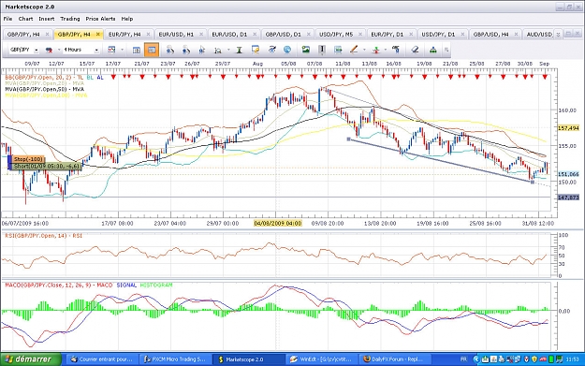Open DailyFX Forum taskbar item

point(394,359)
